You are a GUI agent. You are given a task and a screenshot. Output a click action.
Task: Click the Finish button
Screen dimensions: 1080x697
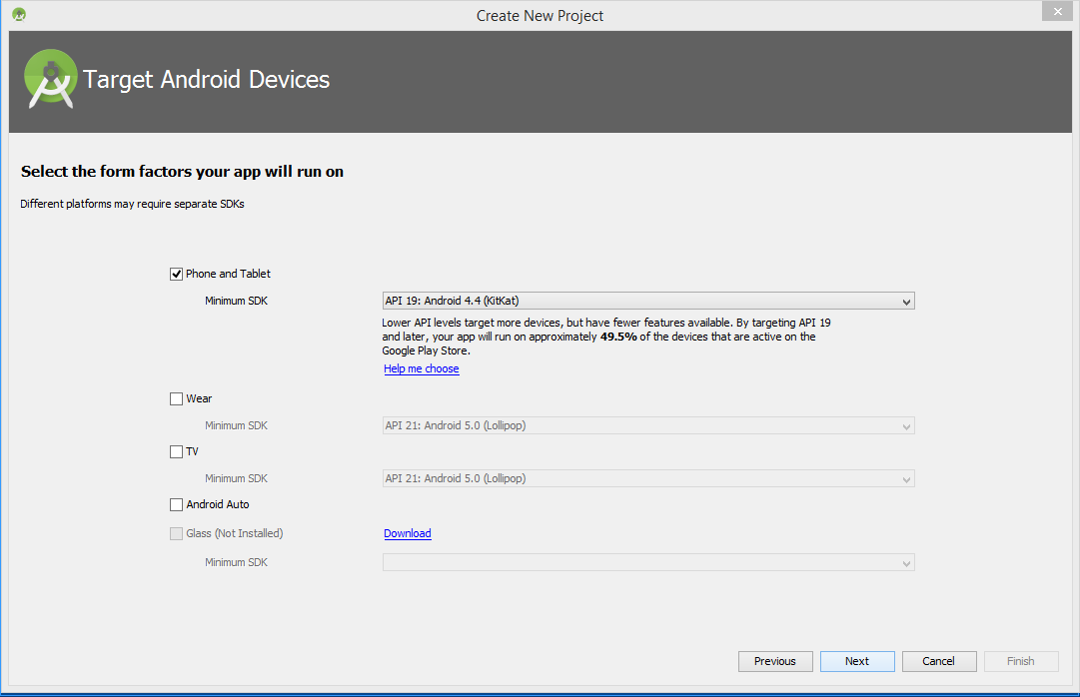coord(1020,661)
